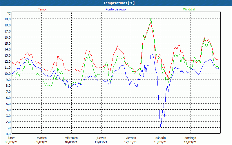Viewport: 232px width, 145px height.
Task: Click the '19,0' y-axis value
Action: 8,19
